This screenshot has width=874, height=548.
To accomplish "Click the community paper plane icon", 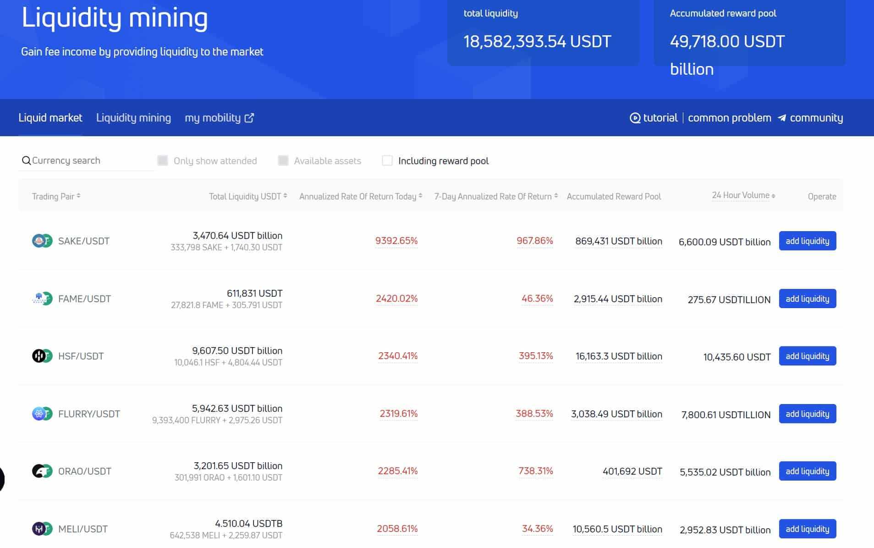I will pos(782,118).
